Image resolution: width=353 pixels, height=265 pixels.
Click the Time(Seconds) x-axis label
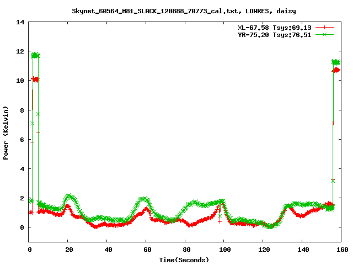[x=184, y=260]
